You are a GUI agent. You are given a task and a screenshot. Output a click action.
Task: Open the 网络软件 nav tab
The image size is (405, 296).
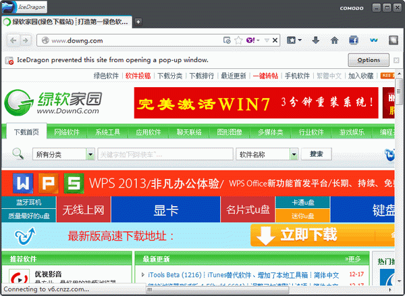pyautogui.click(x=67, y=132)
